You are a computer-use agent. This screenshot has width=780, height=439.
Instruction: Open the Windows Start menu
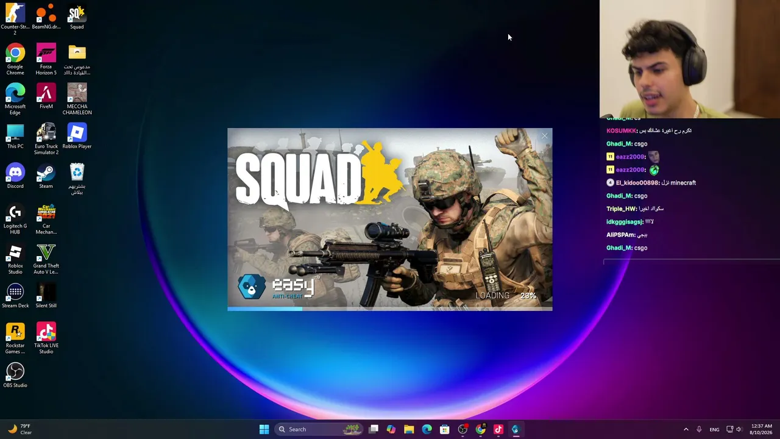pyautogui.click(x=264, y=429)
